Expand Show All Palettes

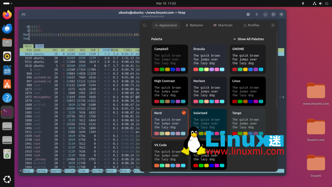point(249,39)
